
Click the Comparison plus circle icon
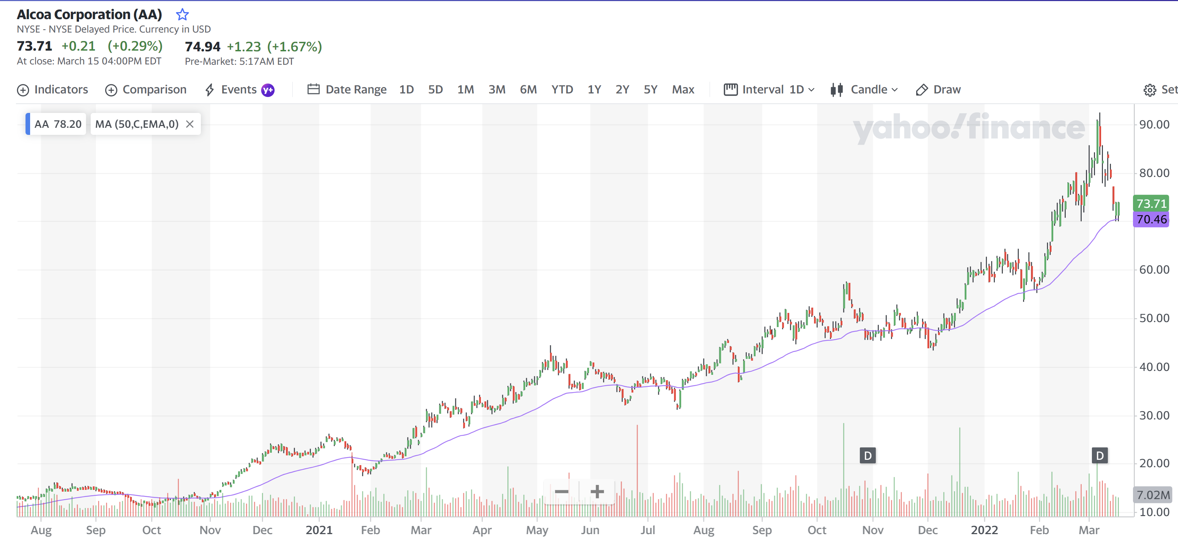111,90
